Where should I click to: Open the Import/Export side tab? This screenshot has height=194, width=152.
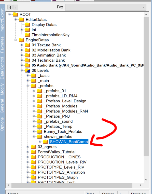pos(2,21)
